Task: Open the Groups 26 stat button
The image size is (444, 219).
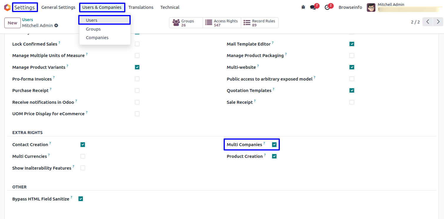Action: [x=186, y=23]
